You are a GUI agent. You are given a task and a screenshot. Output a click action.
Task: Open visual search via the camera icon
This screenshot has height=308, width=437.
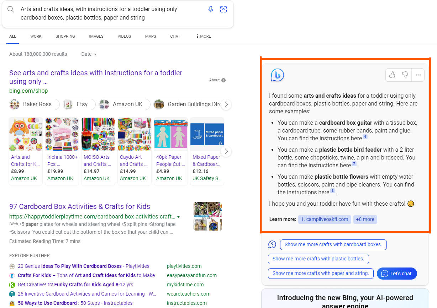coord(223,9)
